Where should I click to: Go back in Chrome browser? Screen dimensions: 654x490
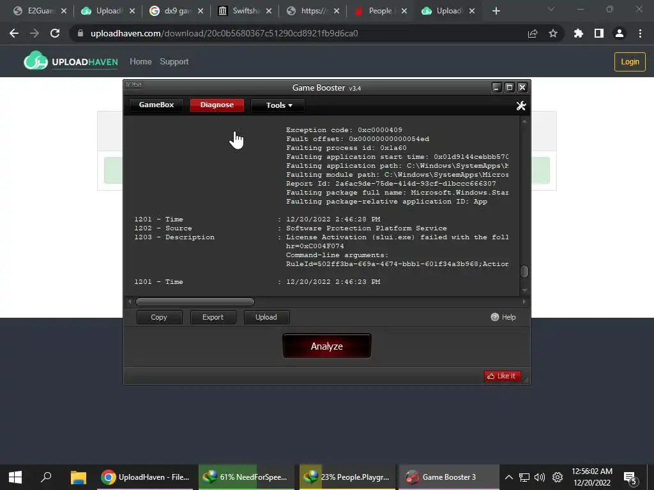tap(14, 33)
